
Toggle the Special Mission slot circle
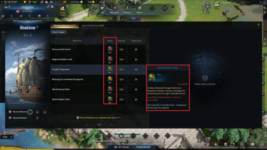[30, 118]
